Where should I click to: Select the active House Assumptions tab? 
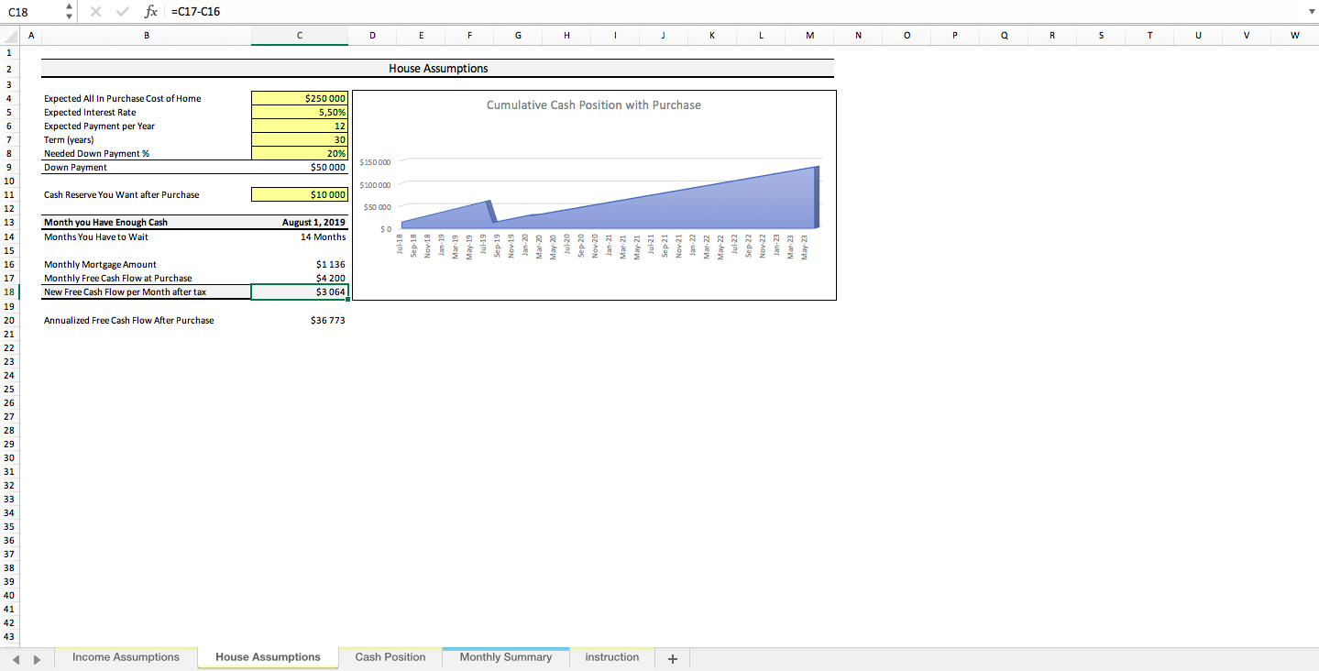(268, 656)
